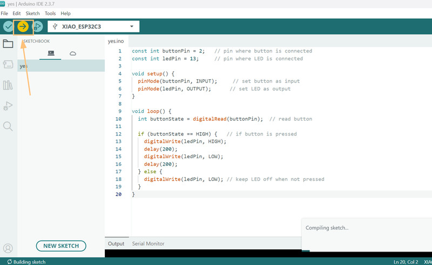Select the 'yes' sketch in sketchbook list
Image resolution: width=432 pixels, height=265 pixels.
[x=61, y=66]
